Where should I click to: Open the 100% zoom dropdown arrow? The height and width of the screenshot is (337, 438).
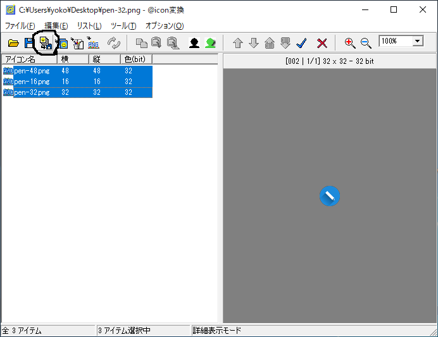click(418, 41)
